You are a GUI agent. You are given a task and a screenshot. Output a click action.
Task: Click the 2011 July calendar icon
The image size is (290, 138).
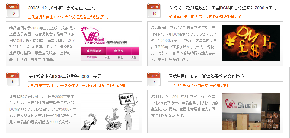[154, 79]
